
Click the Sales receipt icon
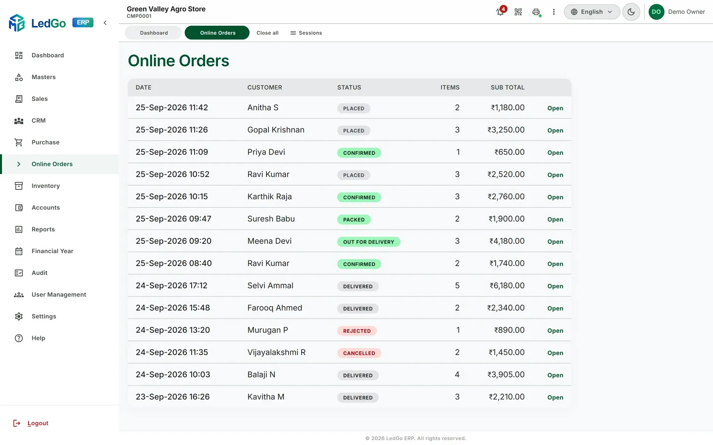click(19, 99)
